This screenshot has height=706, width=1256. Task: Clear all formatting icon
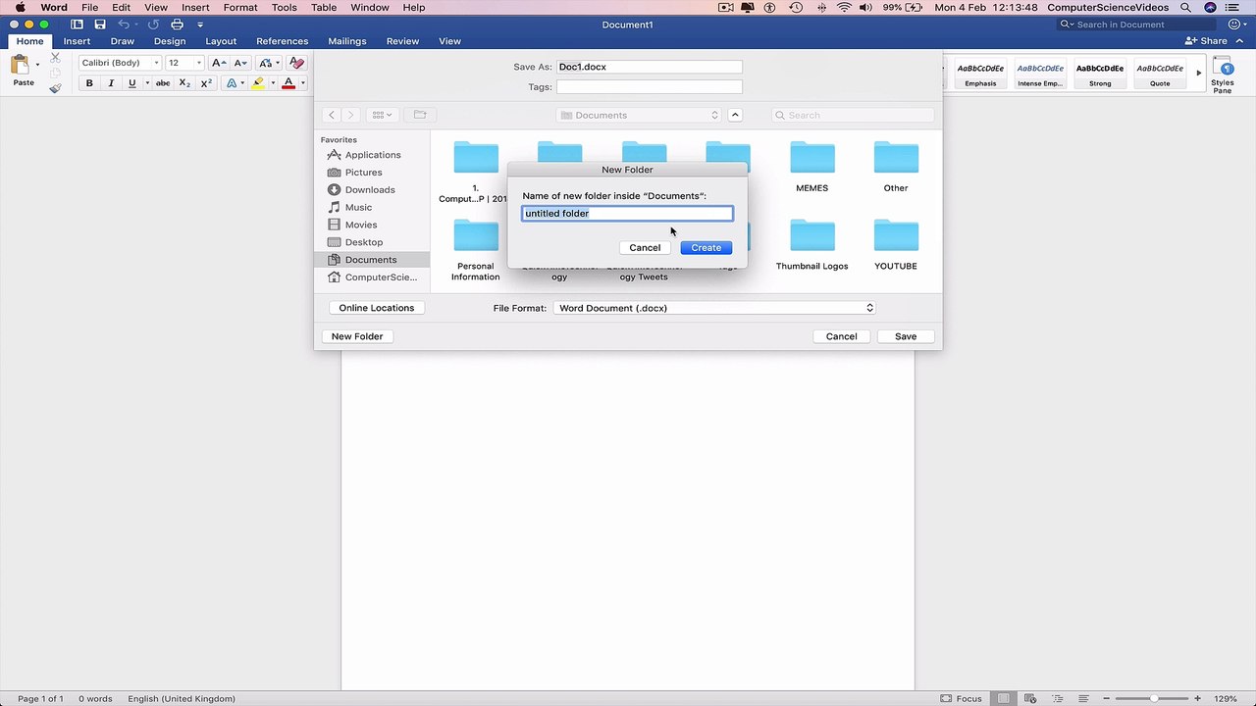pos(296,63)
